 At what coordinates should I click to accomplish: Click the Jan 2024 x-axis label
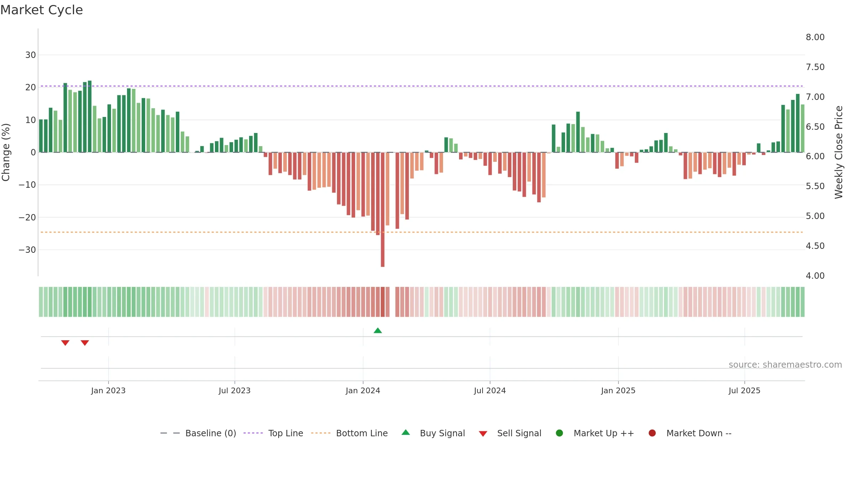coord(363,391)
